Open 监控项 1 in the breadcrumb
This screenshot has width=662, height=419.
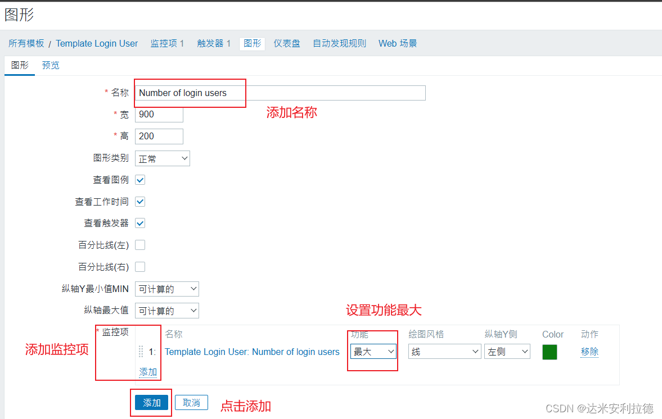[x=167, y=43]
